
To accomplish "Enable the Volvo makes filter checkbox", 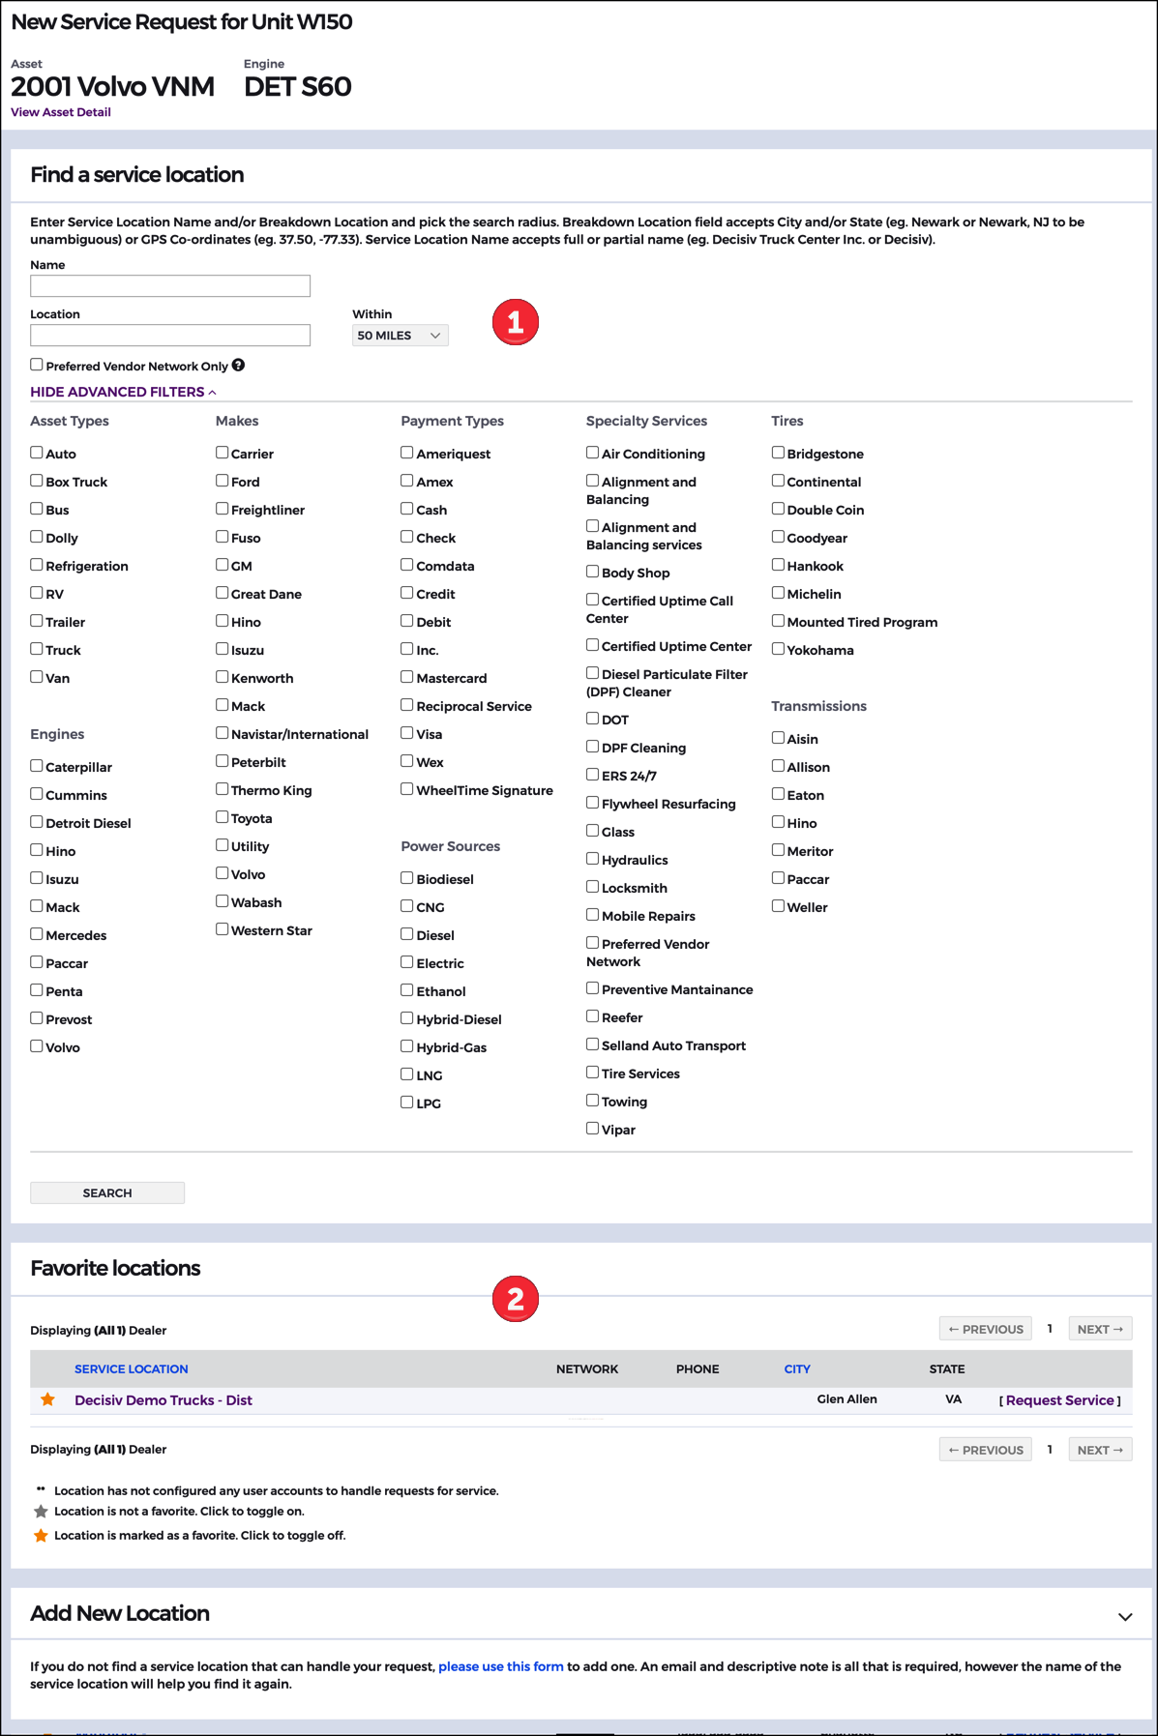I will coord(223,873).
